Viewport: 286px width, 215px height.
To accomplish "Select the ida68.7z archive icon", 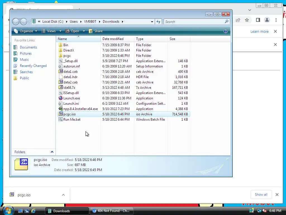I will (x=60, y=87).
